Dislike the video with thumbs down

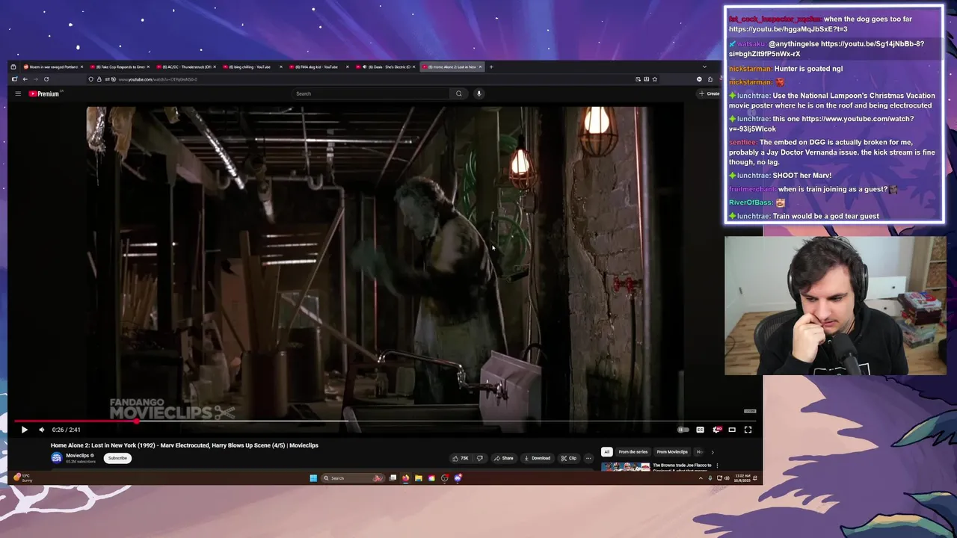(x=479, y=458)
